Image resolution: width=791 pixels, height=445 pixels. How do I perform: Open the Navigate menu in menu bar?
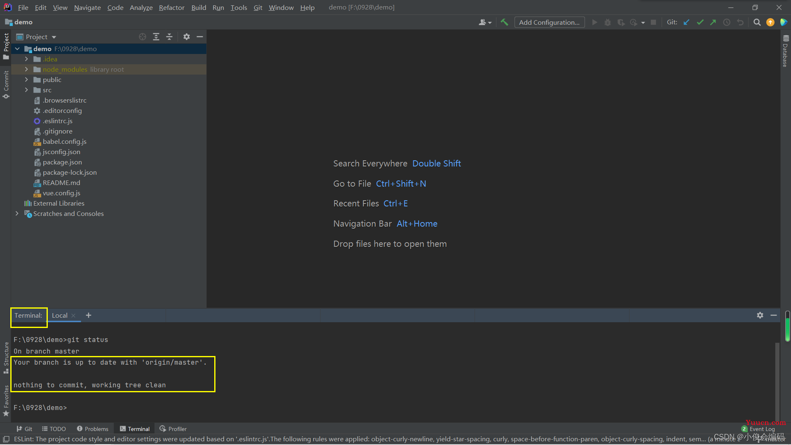click(87, 7)
